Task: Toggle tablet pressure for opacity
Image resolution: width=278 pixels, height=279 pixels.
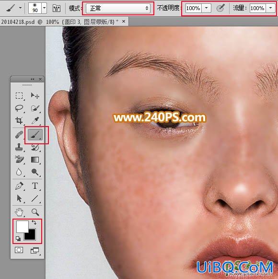Action: click(221, 8)
